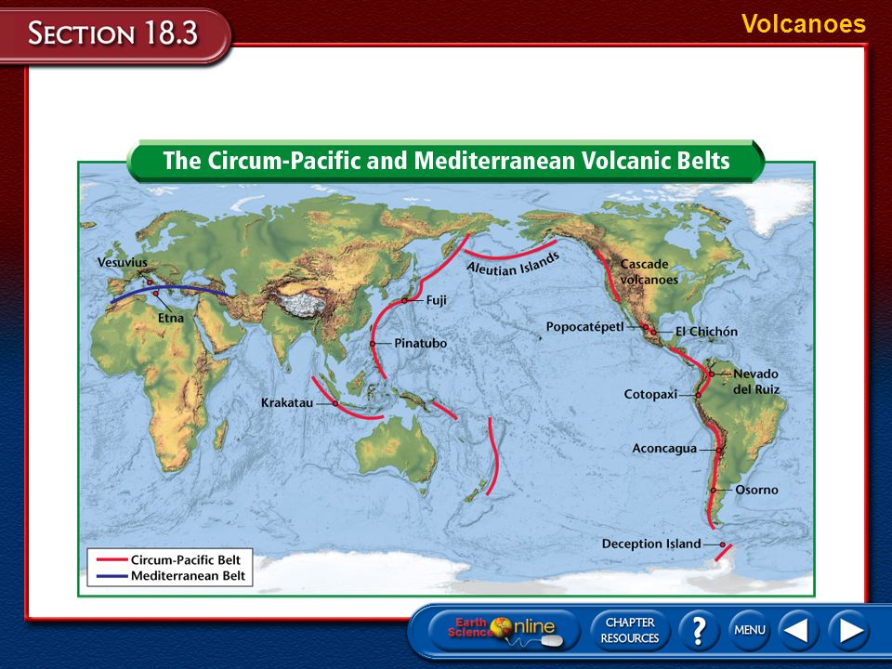
Task: Open Chapter Resources
Action: [x=630, y=630]
